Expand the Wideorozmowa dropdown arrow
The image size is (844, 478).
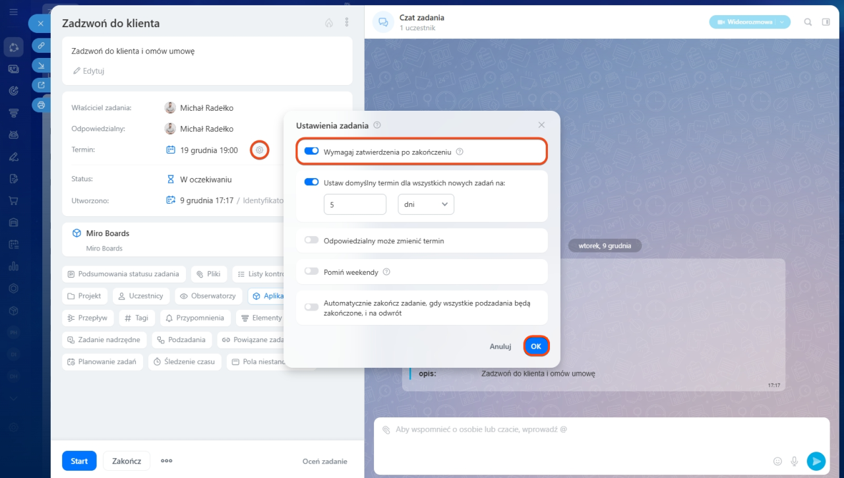coord(782,22)
